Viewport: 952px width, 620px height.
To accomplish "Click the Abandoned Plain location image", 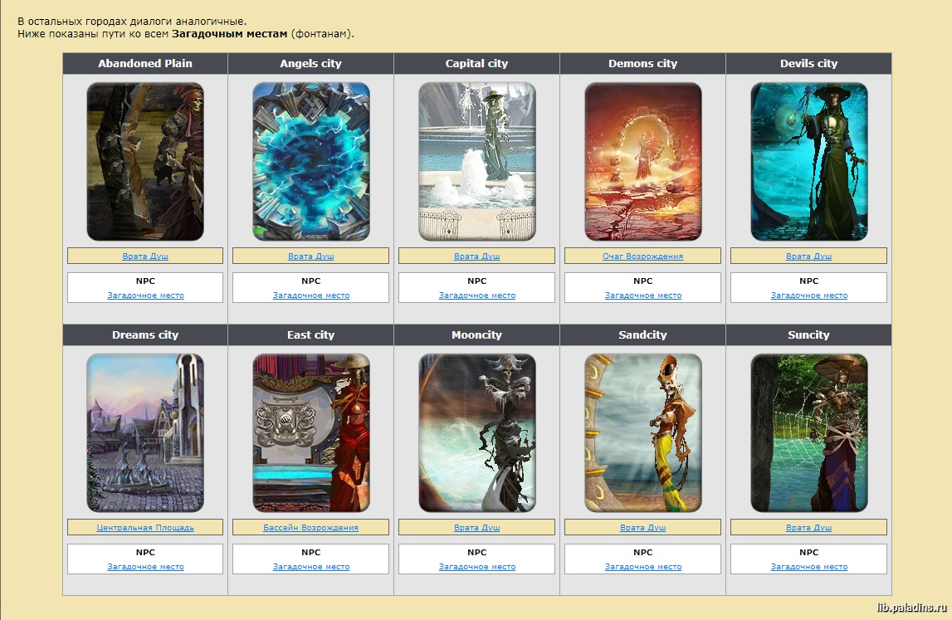I will [x=145, y=161].
